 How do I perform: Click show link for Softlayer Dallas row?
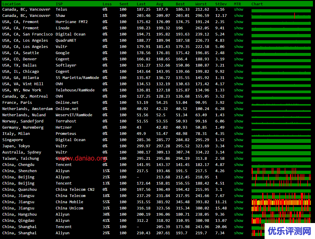point(238,65)
